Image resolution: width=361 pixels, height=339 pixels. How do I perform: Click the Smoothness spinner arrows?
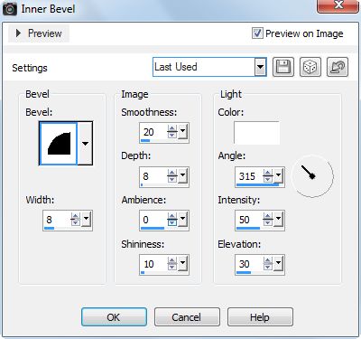click(172, 132)
